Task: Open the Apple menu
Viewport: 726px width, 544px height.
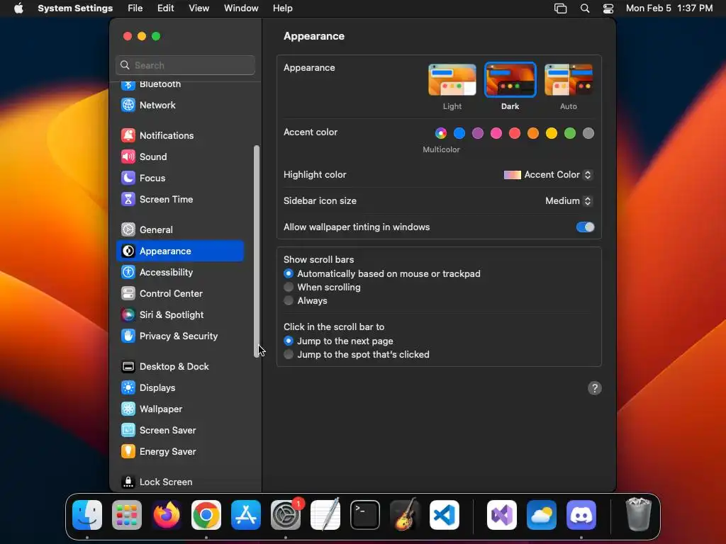Action: pyautogui.click(x=18, y=8)
